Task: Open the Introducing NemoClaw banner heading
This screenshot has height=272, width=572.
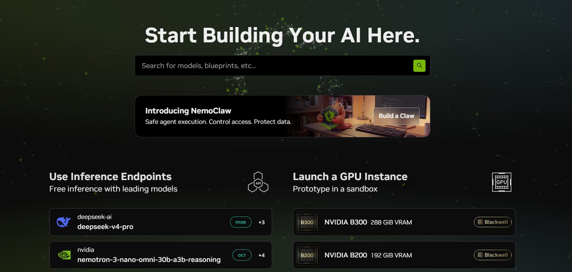Action: (x=188, y=111)
